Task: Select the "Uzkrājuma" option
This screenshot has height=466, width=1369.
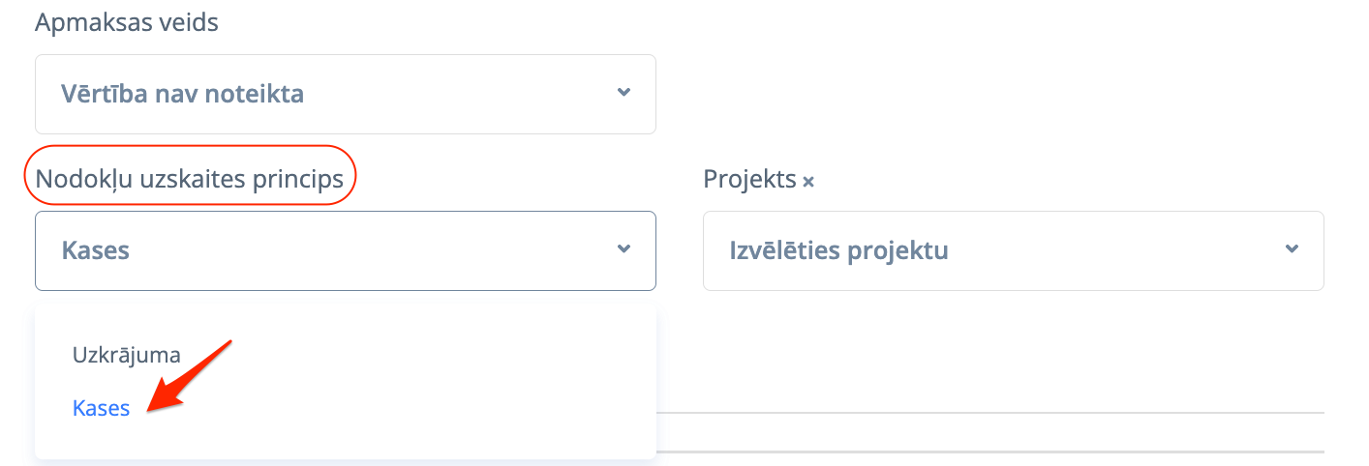Action: coord(127,355)
